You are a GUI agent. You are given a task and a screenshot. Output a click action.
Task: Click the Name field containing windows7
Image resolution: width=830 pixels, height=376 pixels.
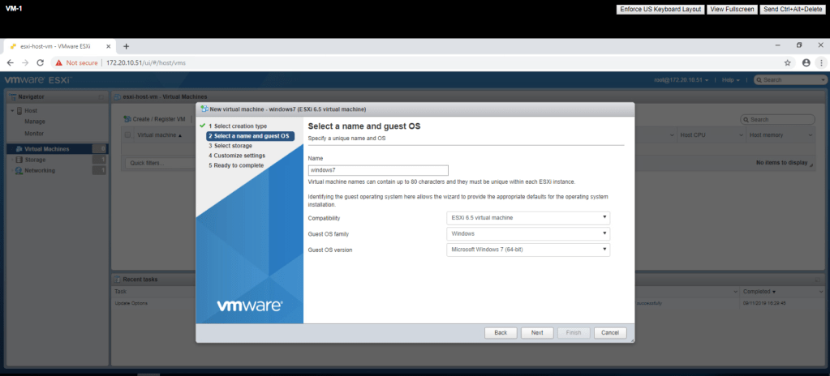[378, 171]
